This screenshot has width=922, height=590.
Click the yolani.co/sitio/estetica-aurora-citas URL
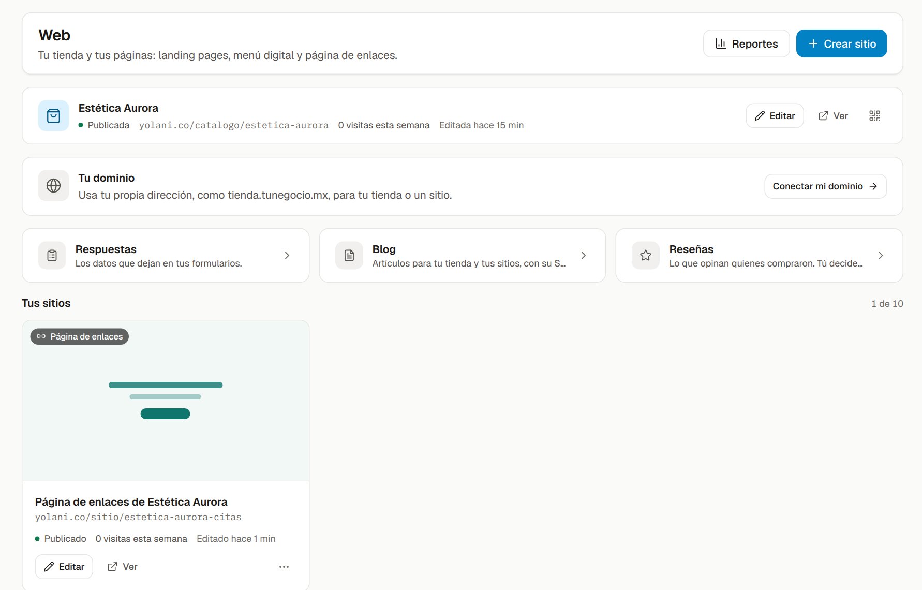click(138, 517)
